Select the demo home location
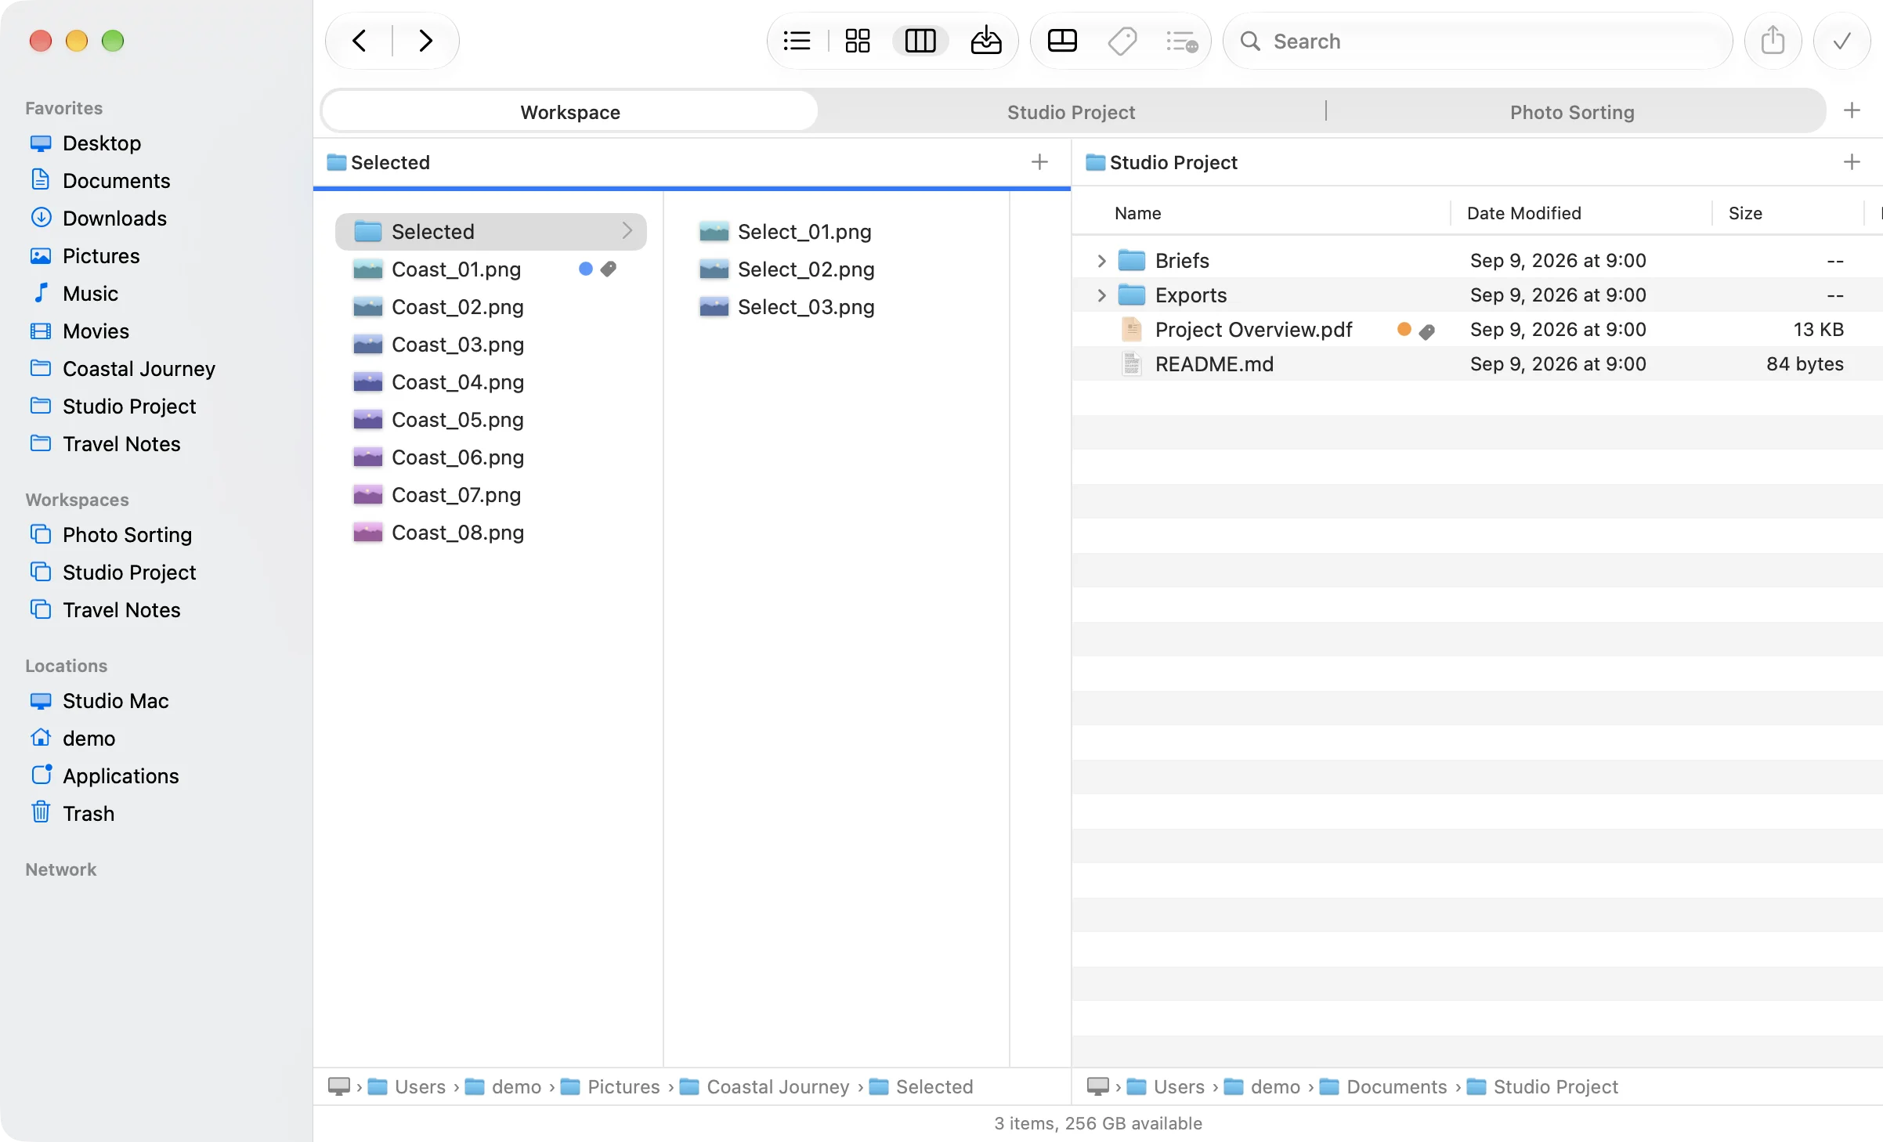 (x=89, y=739)
